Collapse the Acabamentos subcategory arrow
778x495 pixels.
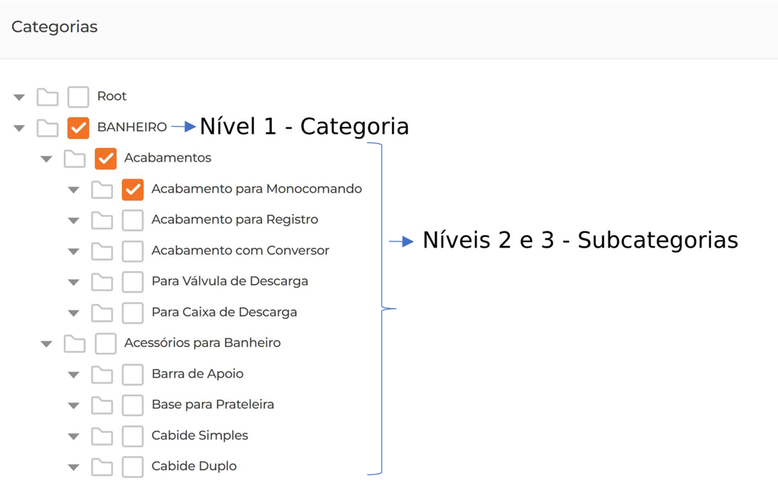(47, 159)
